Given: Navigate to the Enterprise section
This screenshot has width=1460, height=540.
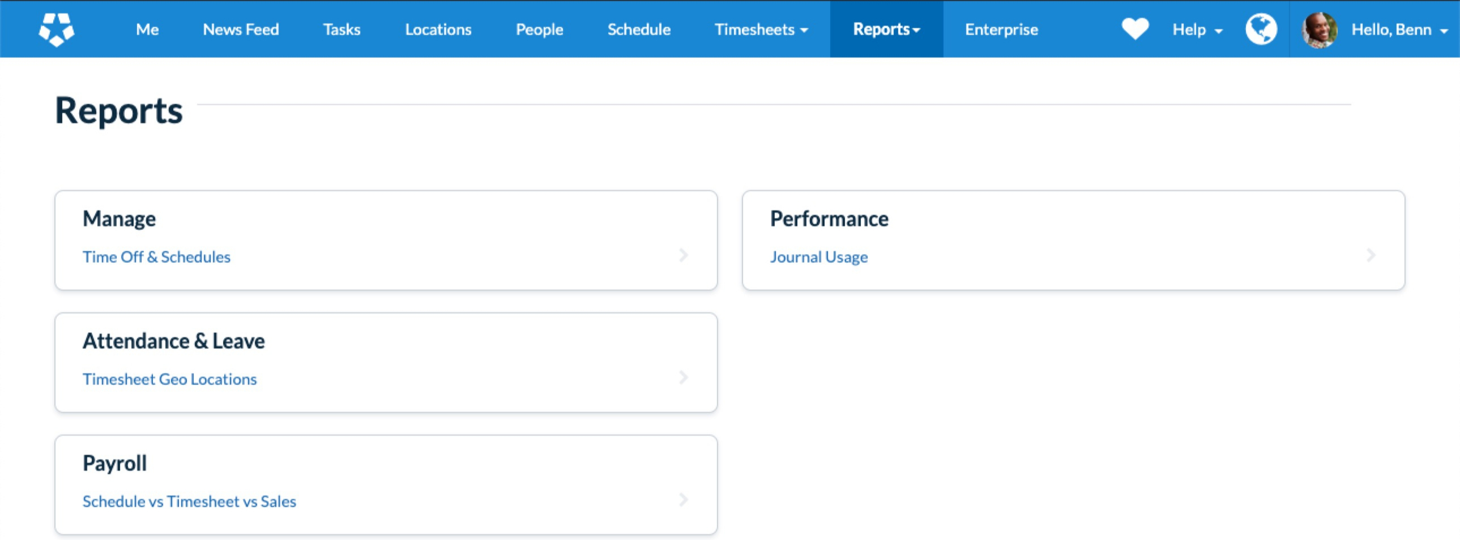Looking at the screenshot, I should click(x=1001, y=29).
